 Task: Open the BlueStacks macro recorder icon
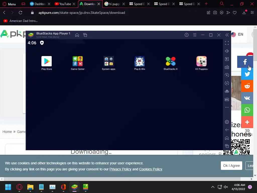click(227, 75)
